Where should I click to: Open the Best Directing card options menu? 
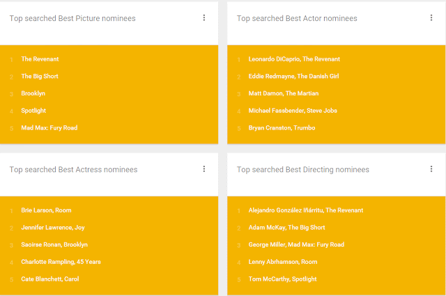pos(431,169)
